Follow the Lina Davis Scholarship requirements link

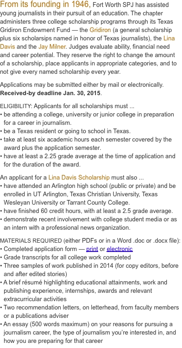(x=79, y=178)
